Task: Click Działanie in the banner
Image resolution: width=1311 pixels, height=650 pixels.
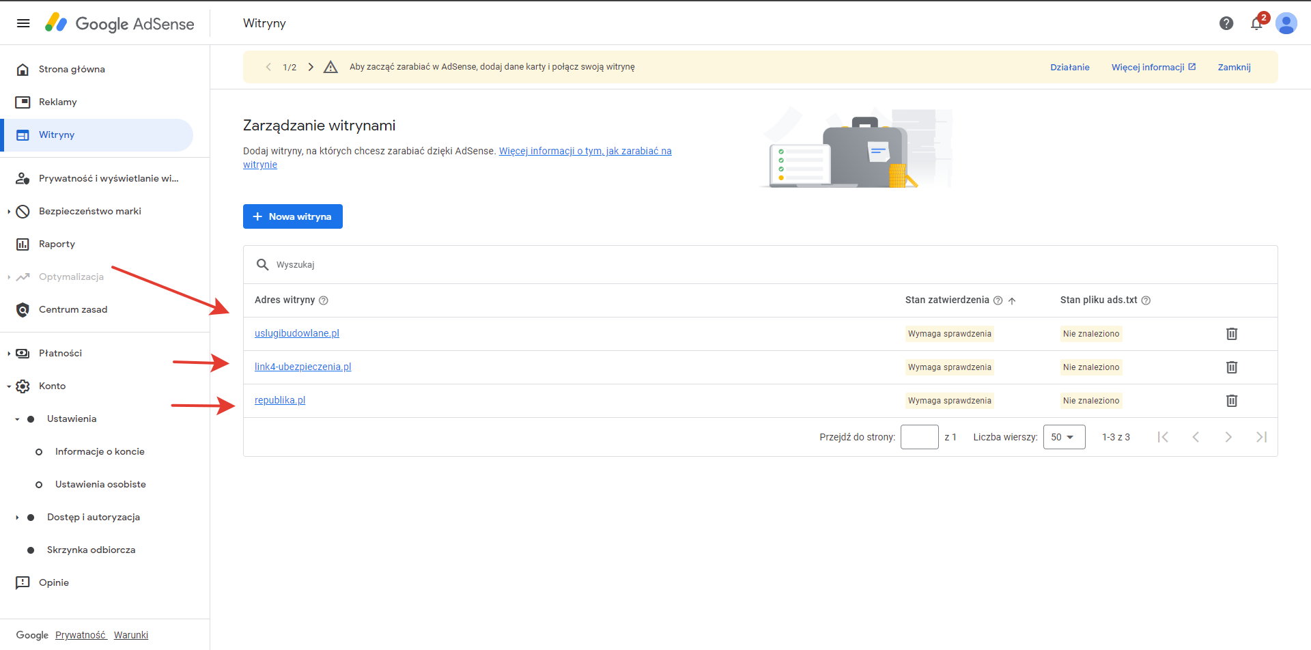Action: click(1070, 67)
